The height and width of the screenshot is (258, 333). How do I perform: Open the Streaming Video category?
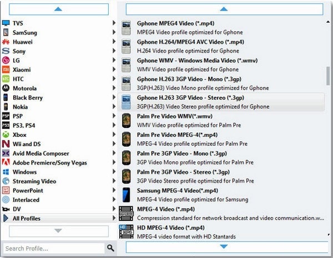pos(59,181)
